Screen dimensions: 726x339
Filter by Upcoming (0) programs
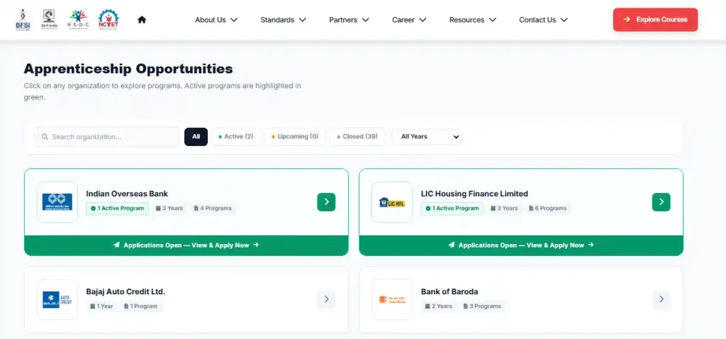pyautogui.click(x=295, y=137)
